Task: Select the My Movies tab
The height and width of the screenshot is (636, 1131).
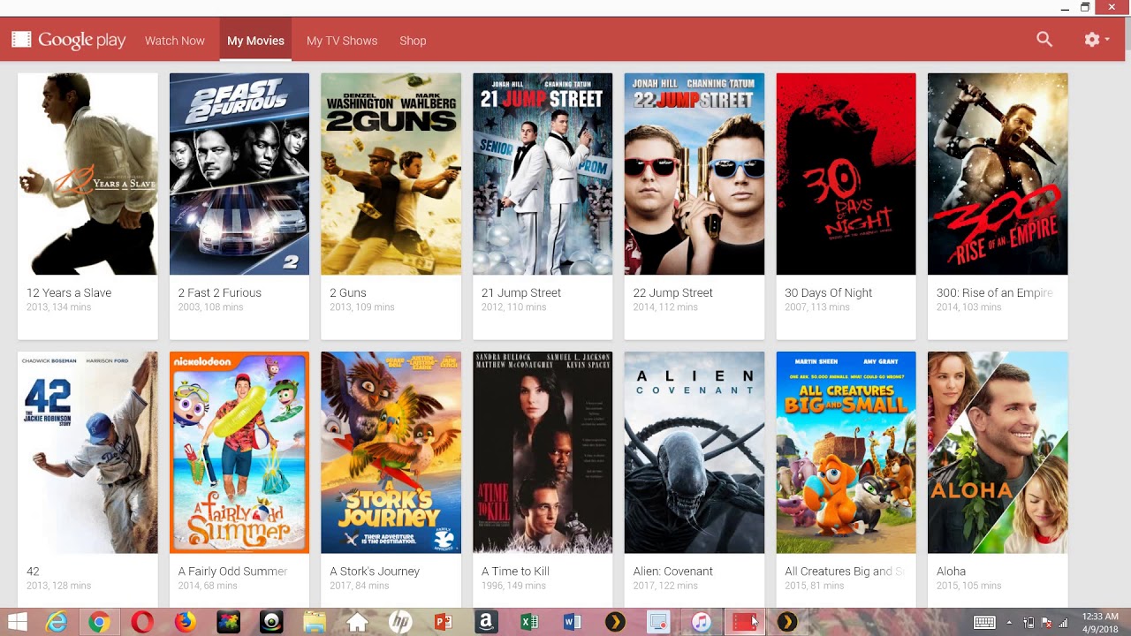Action: [x=255, y=41]
